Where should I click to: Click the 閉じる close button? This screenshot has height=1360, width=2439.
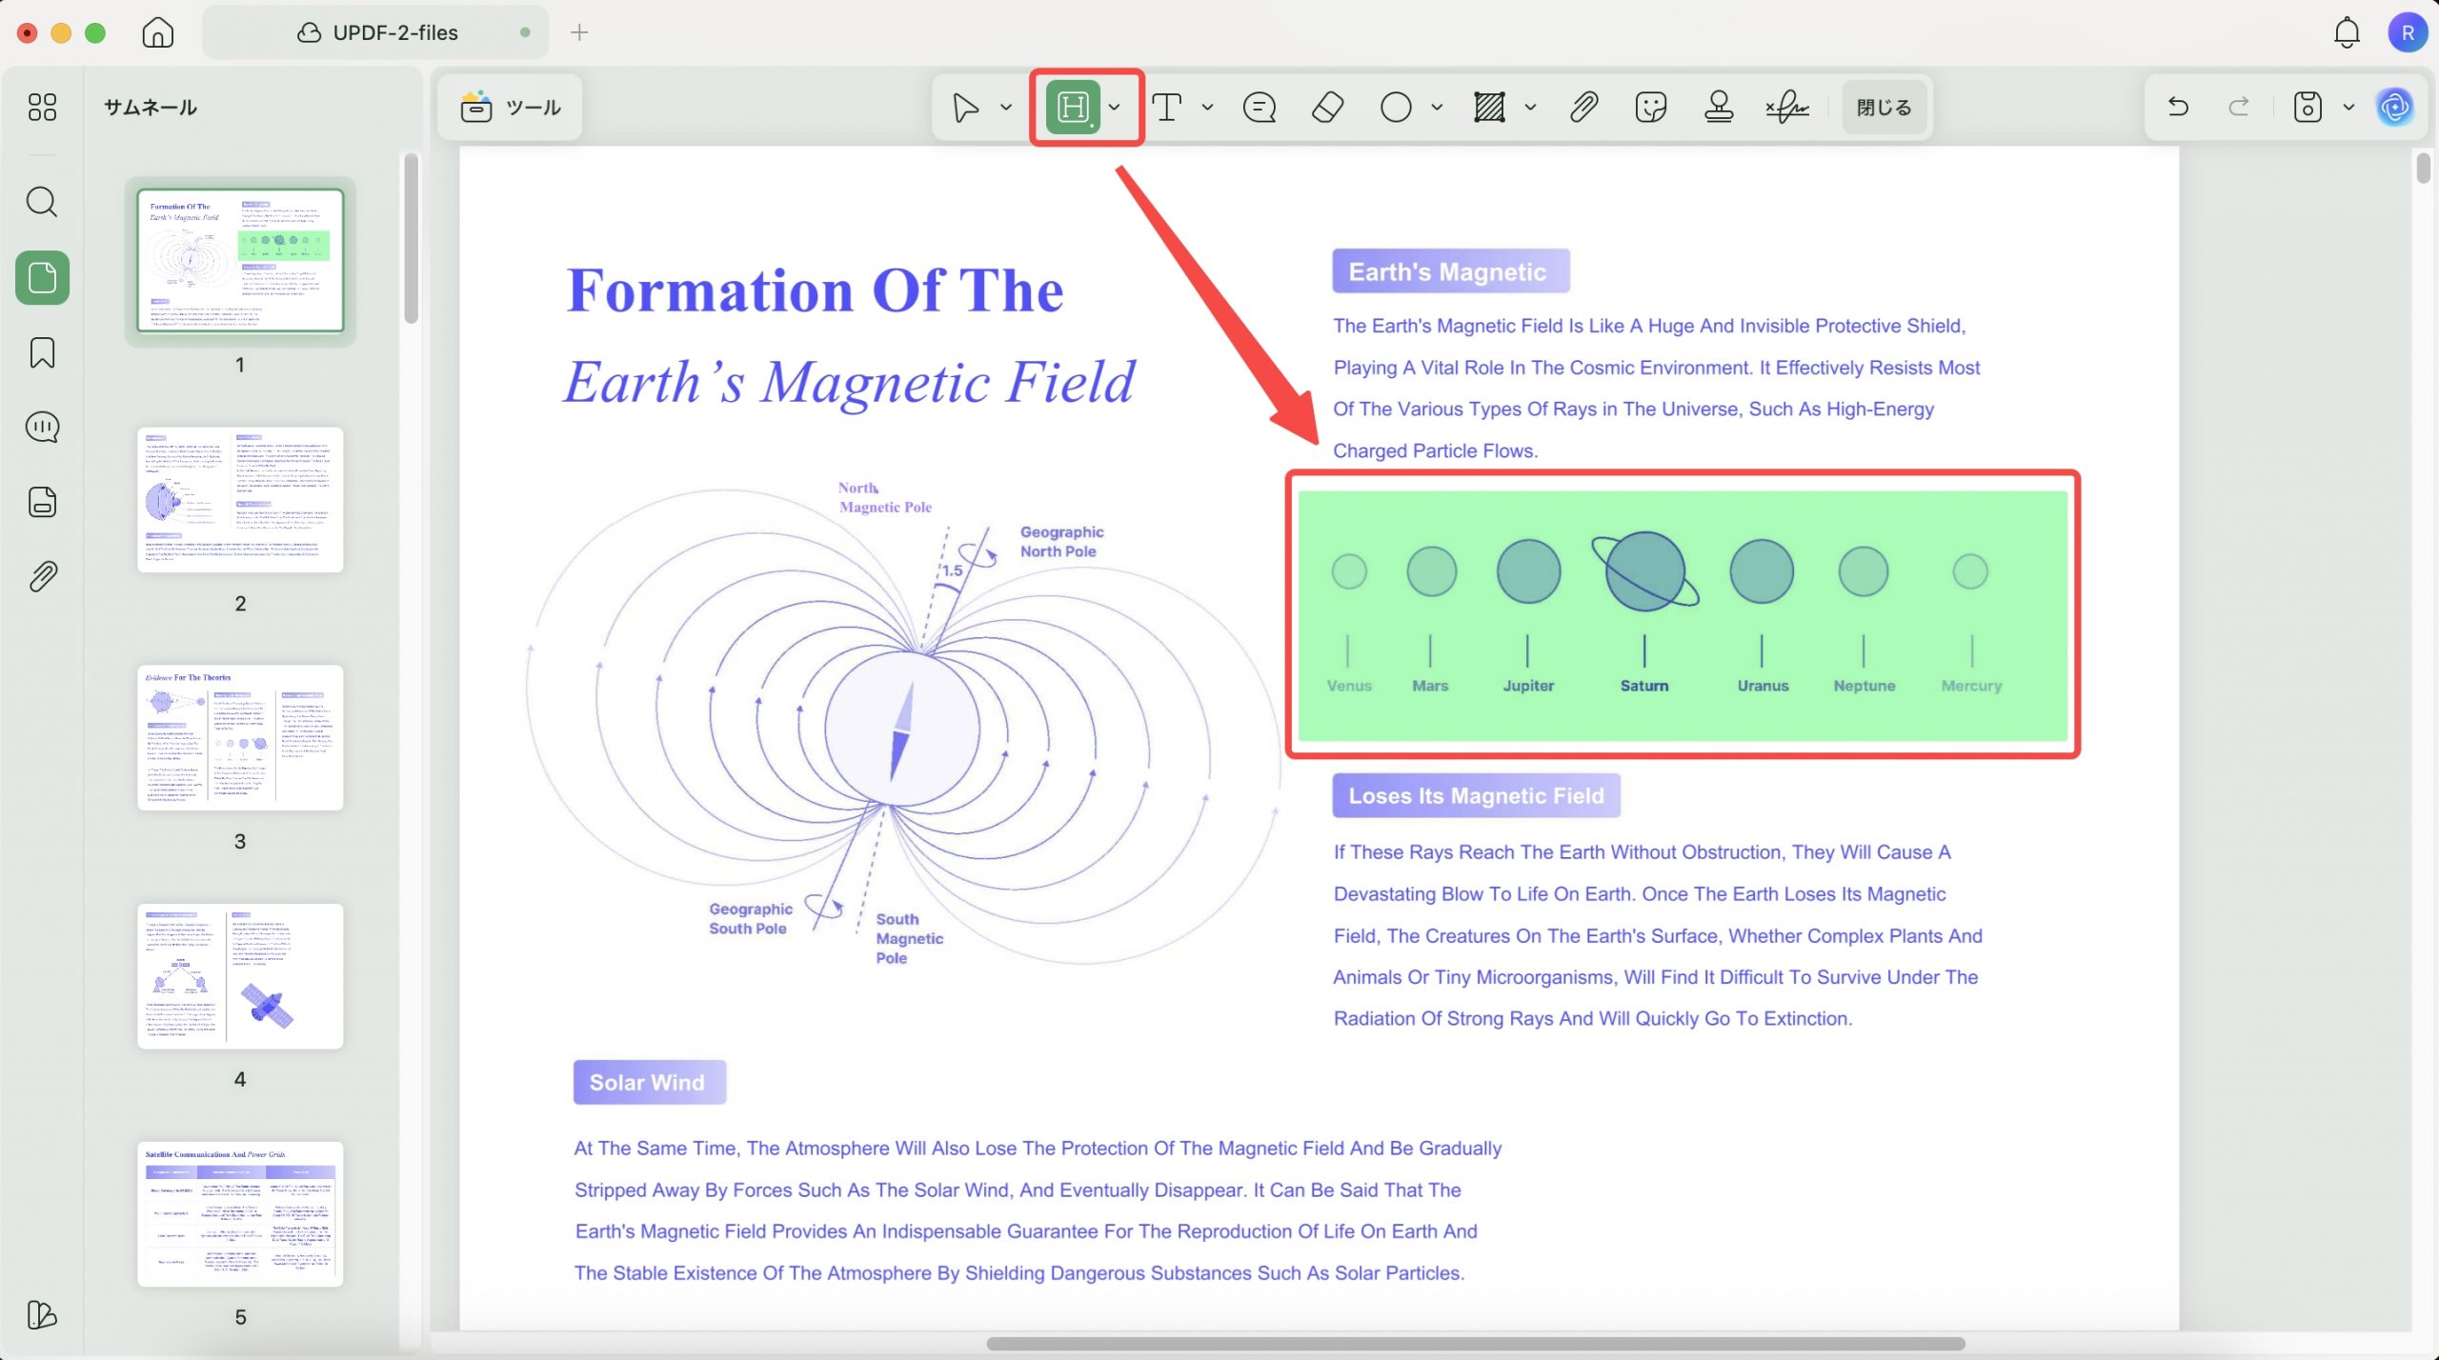tap(1884, 108)
